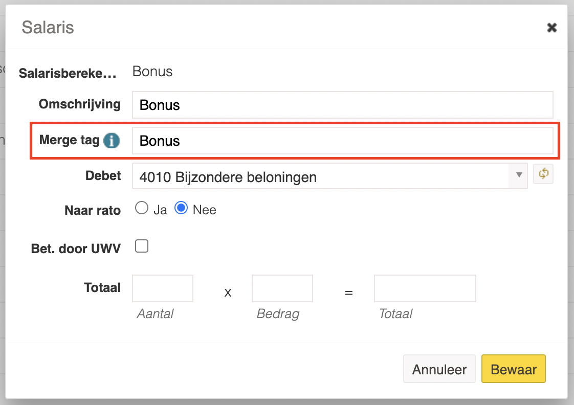Click the Aantal input box
Image resolution: width=574 pixels, height=405 pixels.
pos(163,288)
